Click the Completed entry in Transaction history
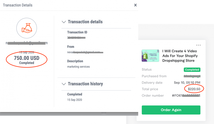Image resolution: width=214 pixels, height=124 pixels. (75, 94)
